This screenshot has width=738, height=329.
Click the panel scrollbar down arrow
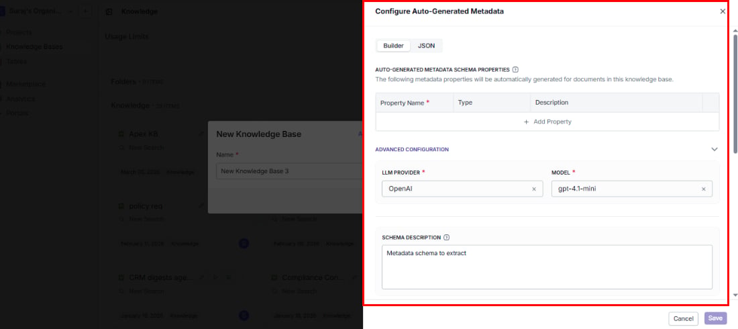[735, 295]
